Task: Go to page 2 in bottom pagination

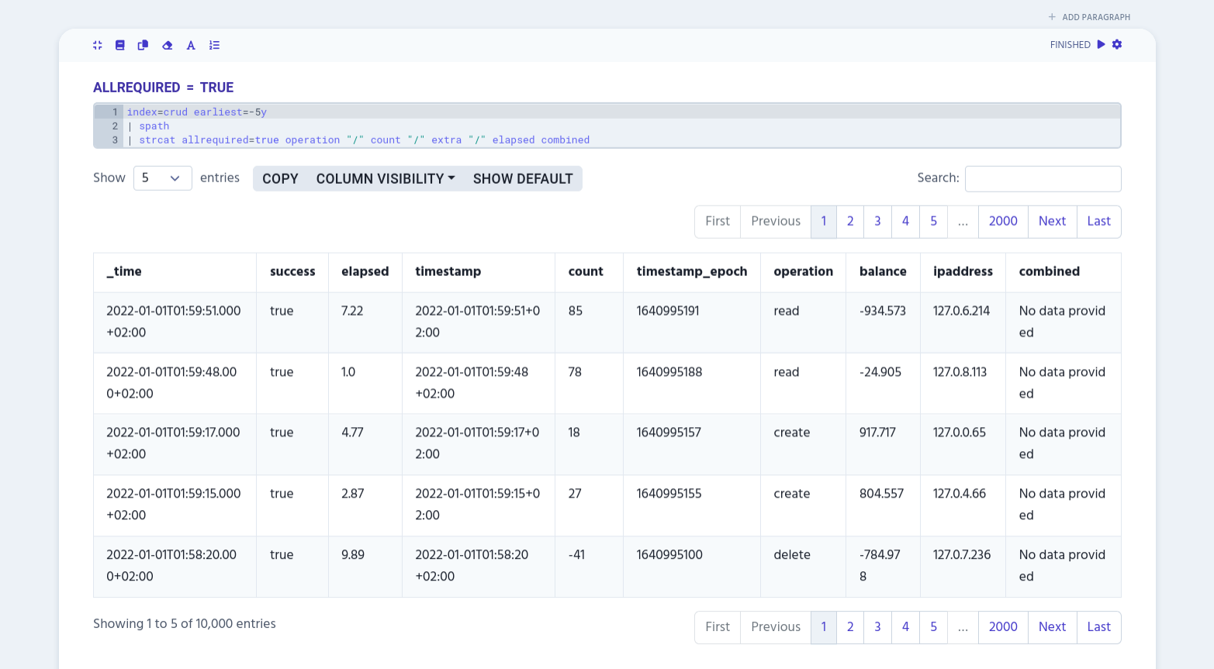Action: click(x=850, y=627)
